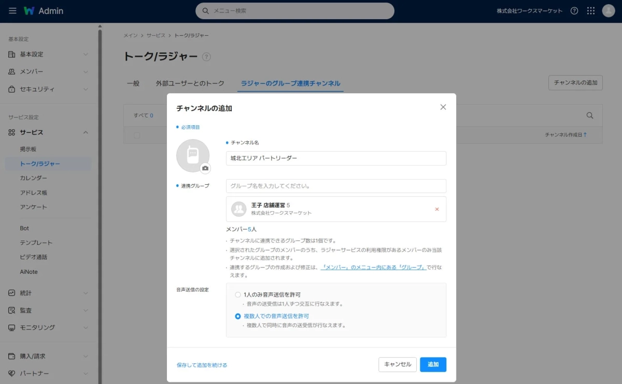
Task: Click the 追加 button to add the channel
Action: tap(433, 364)
